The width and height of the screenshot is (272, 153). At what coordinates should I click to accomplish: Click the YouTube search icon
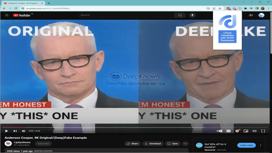click(180, 15)
